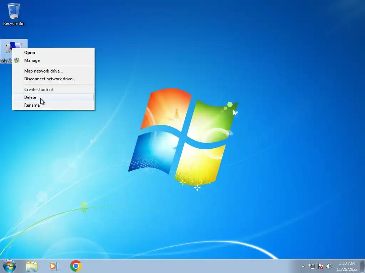
Task: Click Delete in the context menu
Action: tap(53, 97)
